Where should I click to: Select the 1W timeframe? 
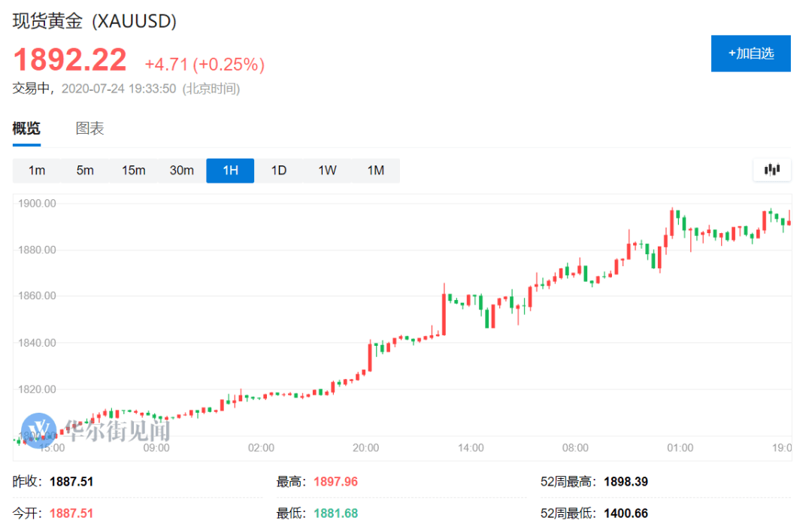coord(327,171)
